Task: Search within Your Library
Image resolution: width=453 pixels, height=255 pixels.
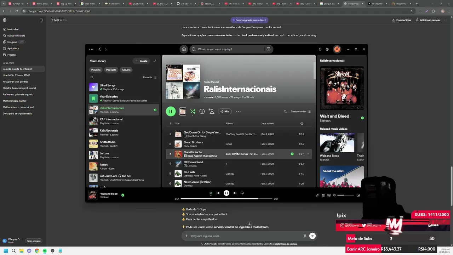Action: [92, 77]
